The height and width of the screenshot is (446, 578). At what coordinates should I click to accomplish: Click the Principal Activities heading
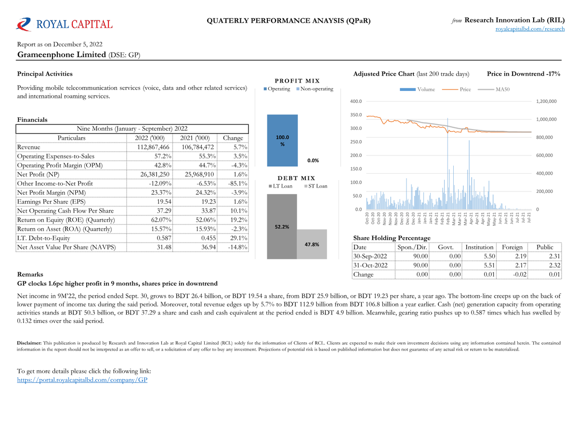click(45, 74)
